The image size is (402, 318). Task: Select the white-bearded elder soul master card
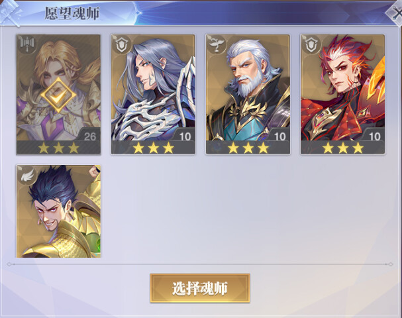pyautogui.click(x=248, y=94)
